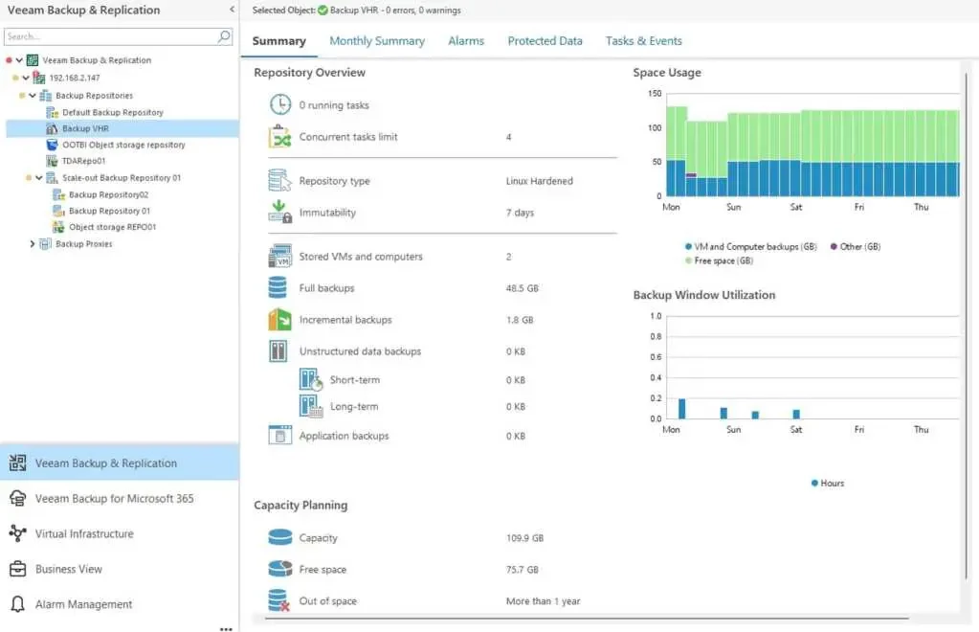Click the Concurrent tasks limit icon

coord(279,137)
